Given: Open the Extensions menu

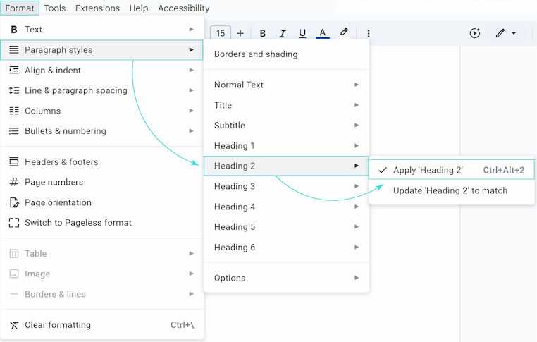Looking at the screenshot, I should pos(98,8).
